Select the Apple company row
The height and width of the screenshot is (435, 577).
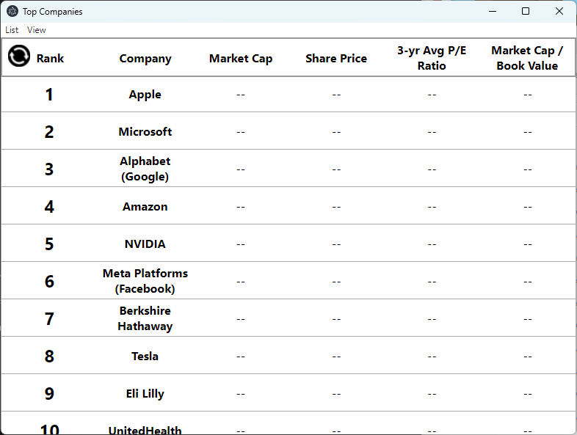click(145, 95)
